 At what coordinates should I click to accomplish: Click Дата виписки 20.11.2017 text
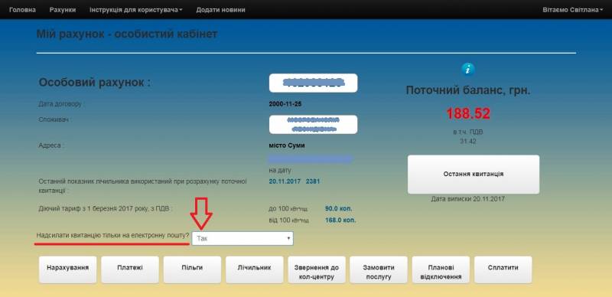(x=468, y=199)
